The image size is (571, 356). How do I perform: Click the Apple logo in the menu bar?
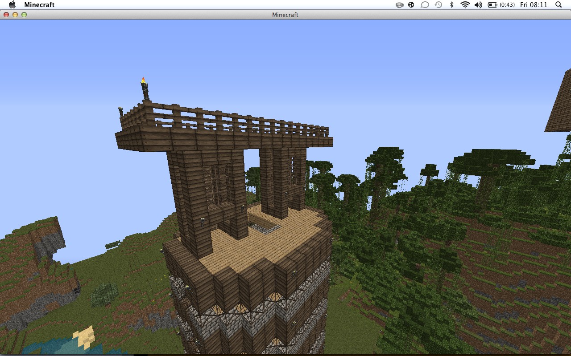tap(12, 5)
